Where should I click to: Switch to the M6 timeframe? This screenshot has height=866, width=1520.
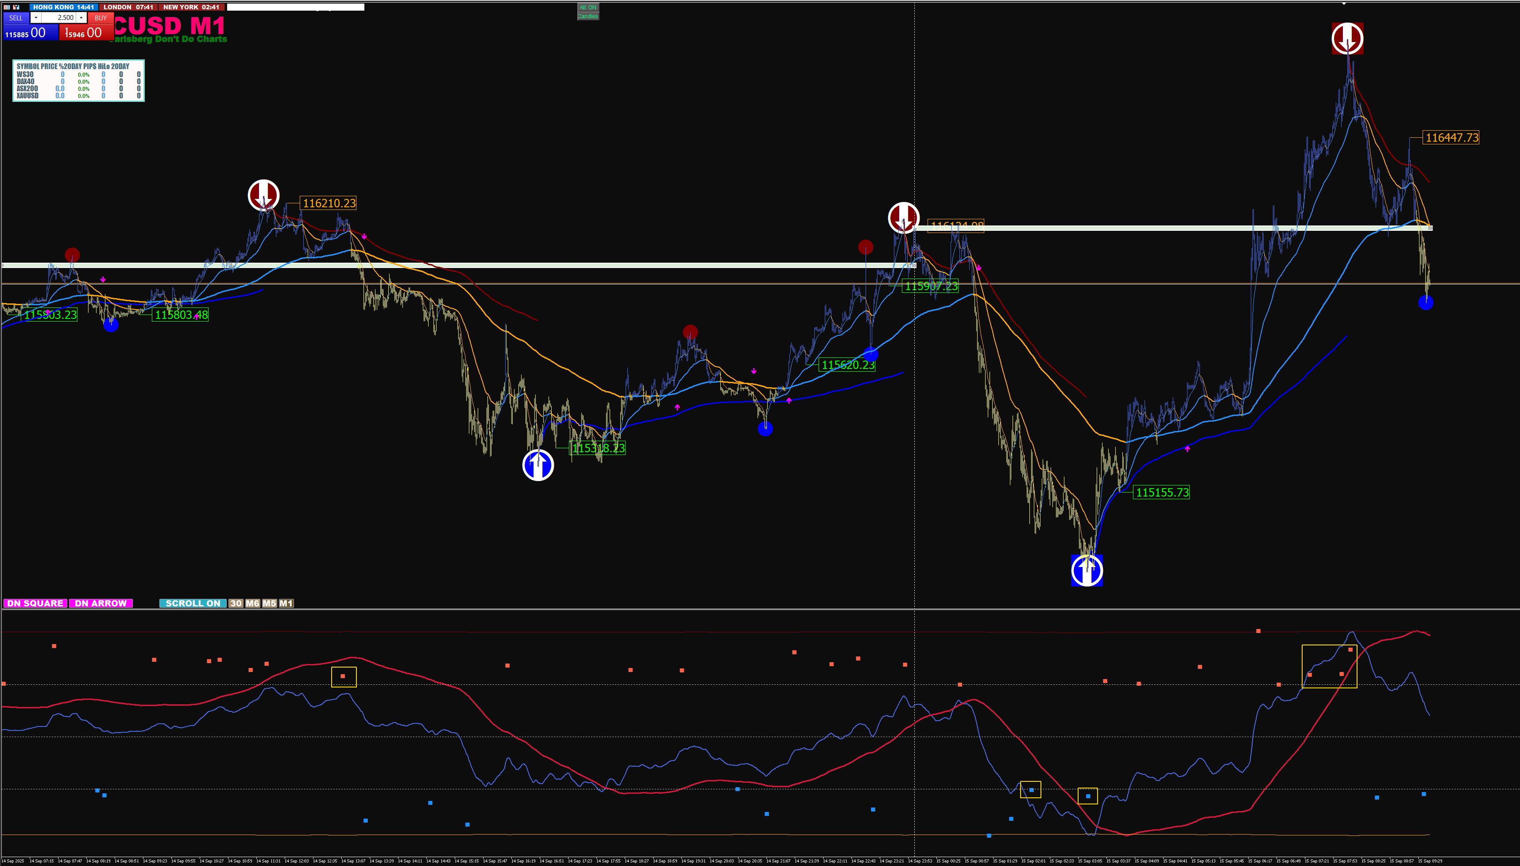coord(253,603)
